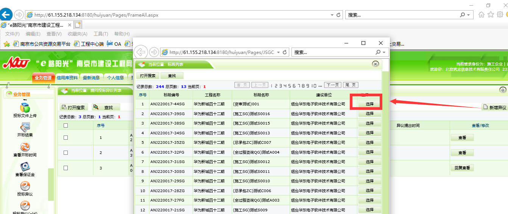Switch to 个人信息 tab

point(115,78)
